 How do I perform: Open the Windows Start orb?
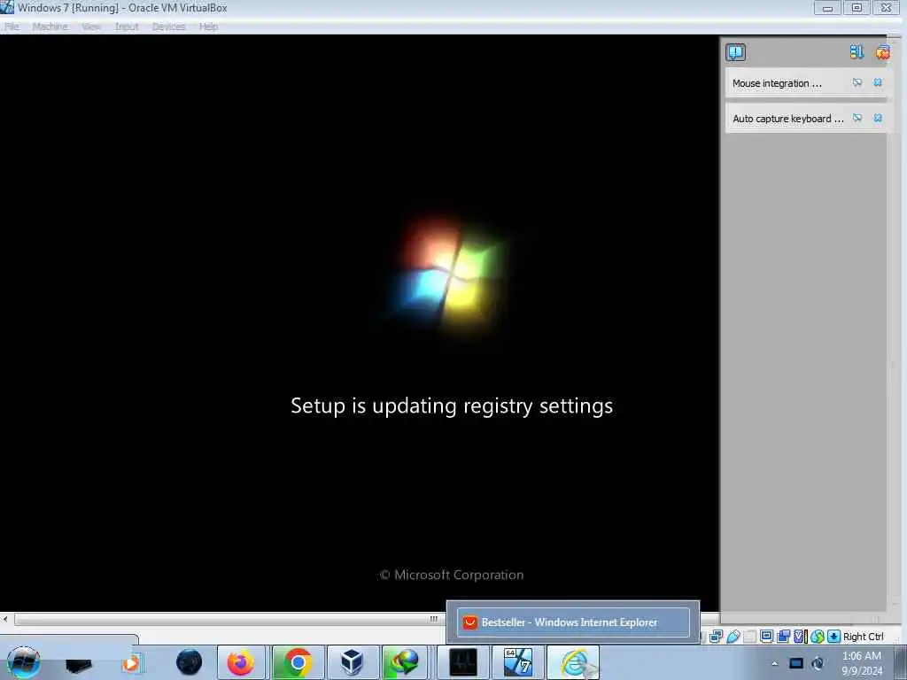(x=23, y=662)
